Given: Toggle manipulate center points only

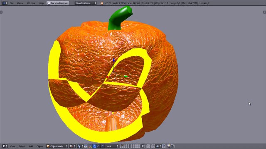Looking at the screenshot, I should pos(86,146).
